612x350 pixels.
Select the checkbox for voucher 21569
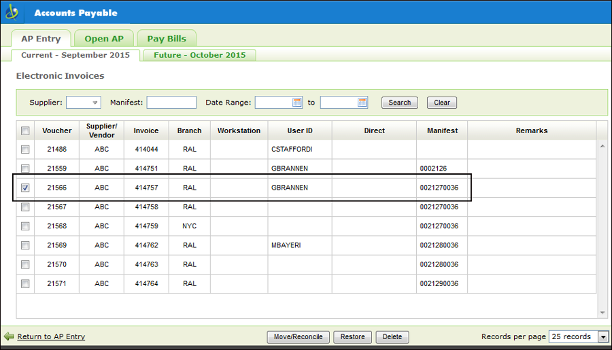(x=25, y=245)
